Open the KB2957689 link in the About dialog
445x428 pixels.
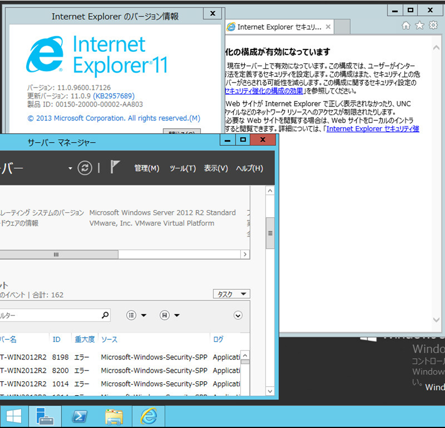tap(114, 96)
